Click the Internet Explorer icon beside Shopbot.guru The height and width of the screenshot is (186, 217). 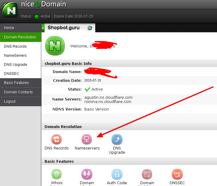[x=90, y=28]
